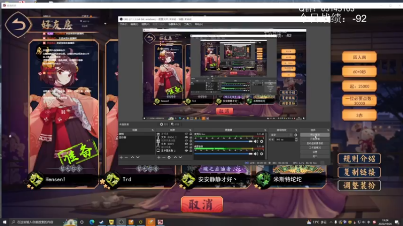The image size is (403, 226).
Task: Toggle visibility of second text (GDI+) source
Action: coord(186,144)
